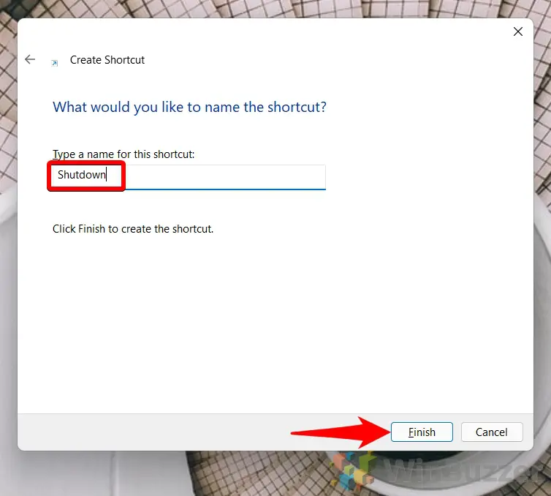Screen dimensions: 551x496
Task: Close the Create Shortcut dialog
Action: pos(517,31)
